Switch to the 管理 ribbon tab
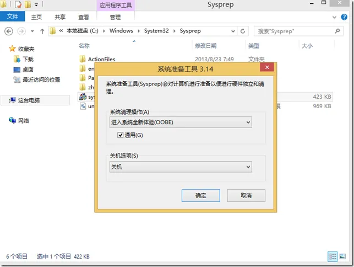The width and height of the screenshot is (354, 267). [116, 17]
